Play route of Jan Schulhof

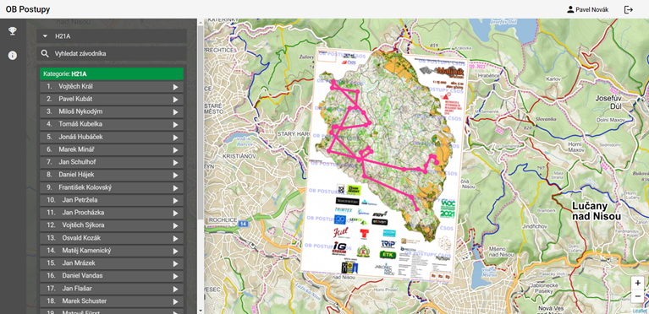[175, 162]
